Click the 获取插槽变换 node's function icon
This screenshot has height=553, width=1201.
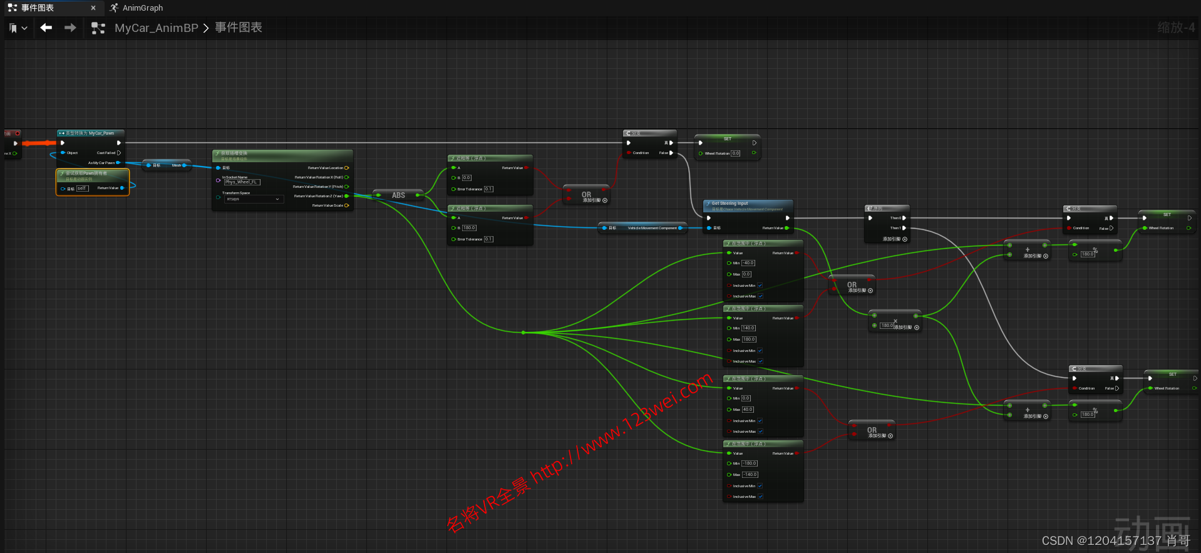[217, 153]
